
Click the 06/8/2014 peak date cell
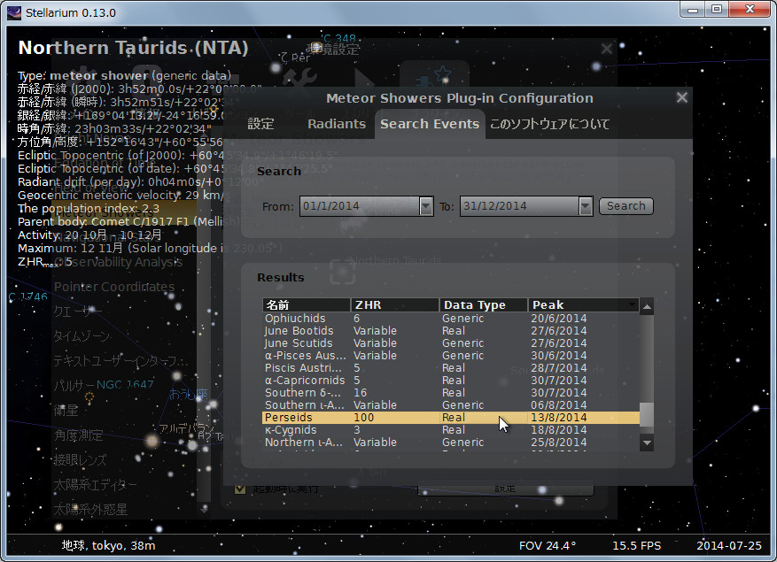[558, 405]
